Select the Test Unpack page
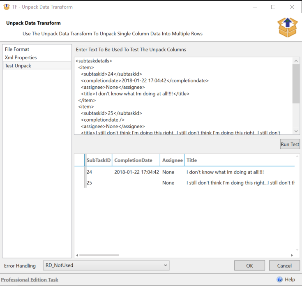Screen dimensions: 302x286 pyautogui.click(x=18, y=66)
